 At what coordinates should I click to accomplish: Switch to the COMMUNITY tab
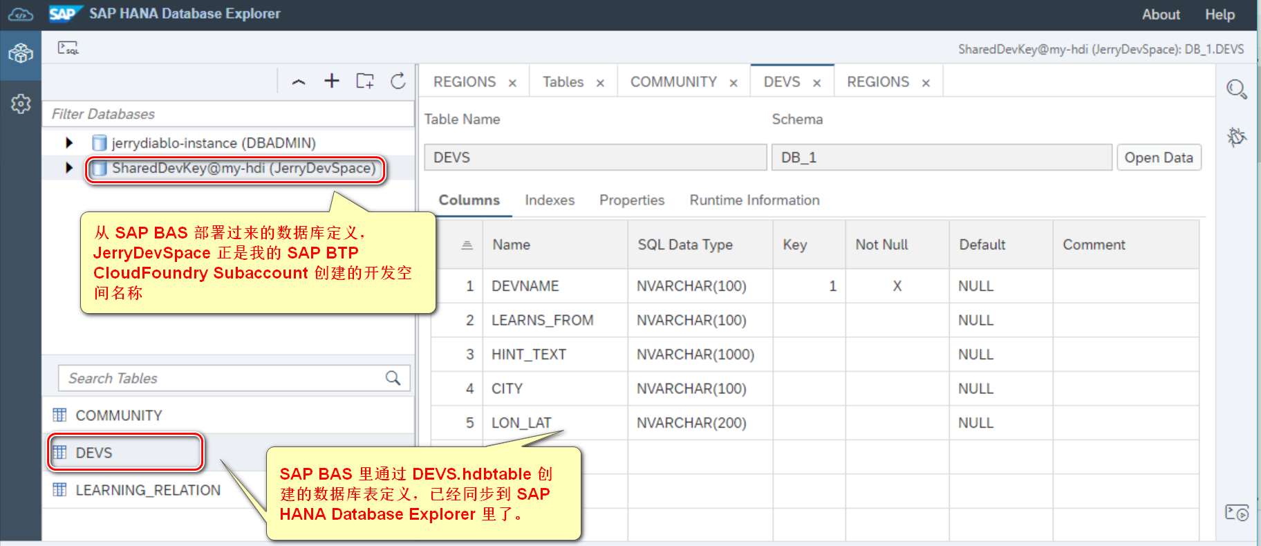[x=673, y=82]
